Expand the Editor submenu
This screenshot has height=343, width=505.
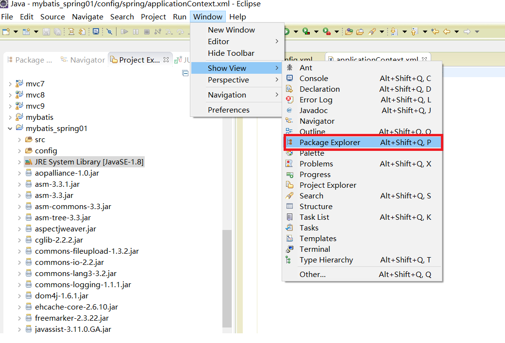237,42
